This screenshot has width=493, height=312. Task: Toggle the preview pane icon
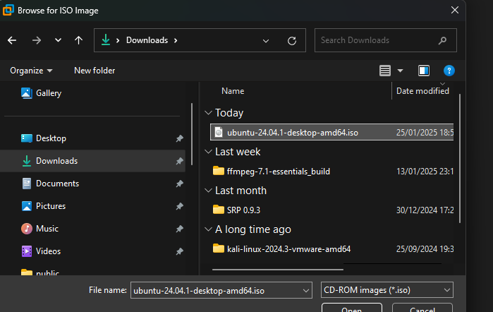424,71
